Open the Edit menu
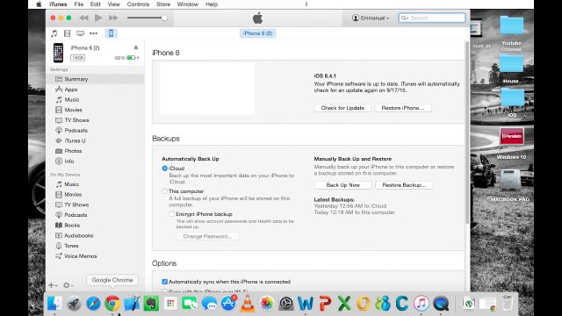 tap(96, 4)
